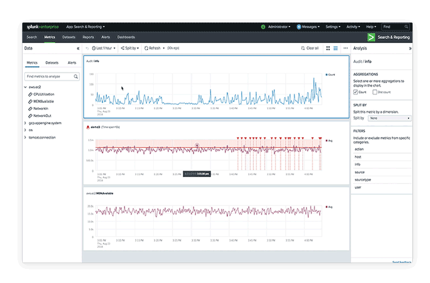
Task: Collapse the aws.ec2 metrics tree node
Action: click(x=25, y=87)
